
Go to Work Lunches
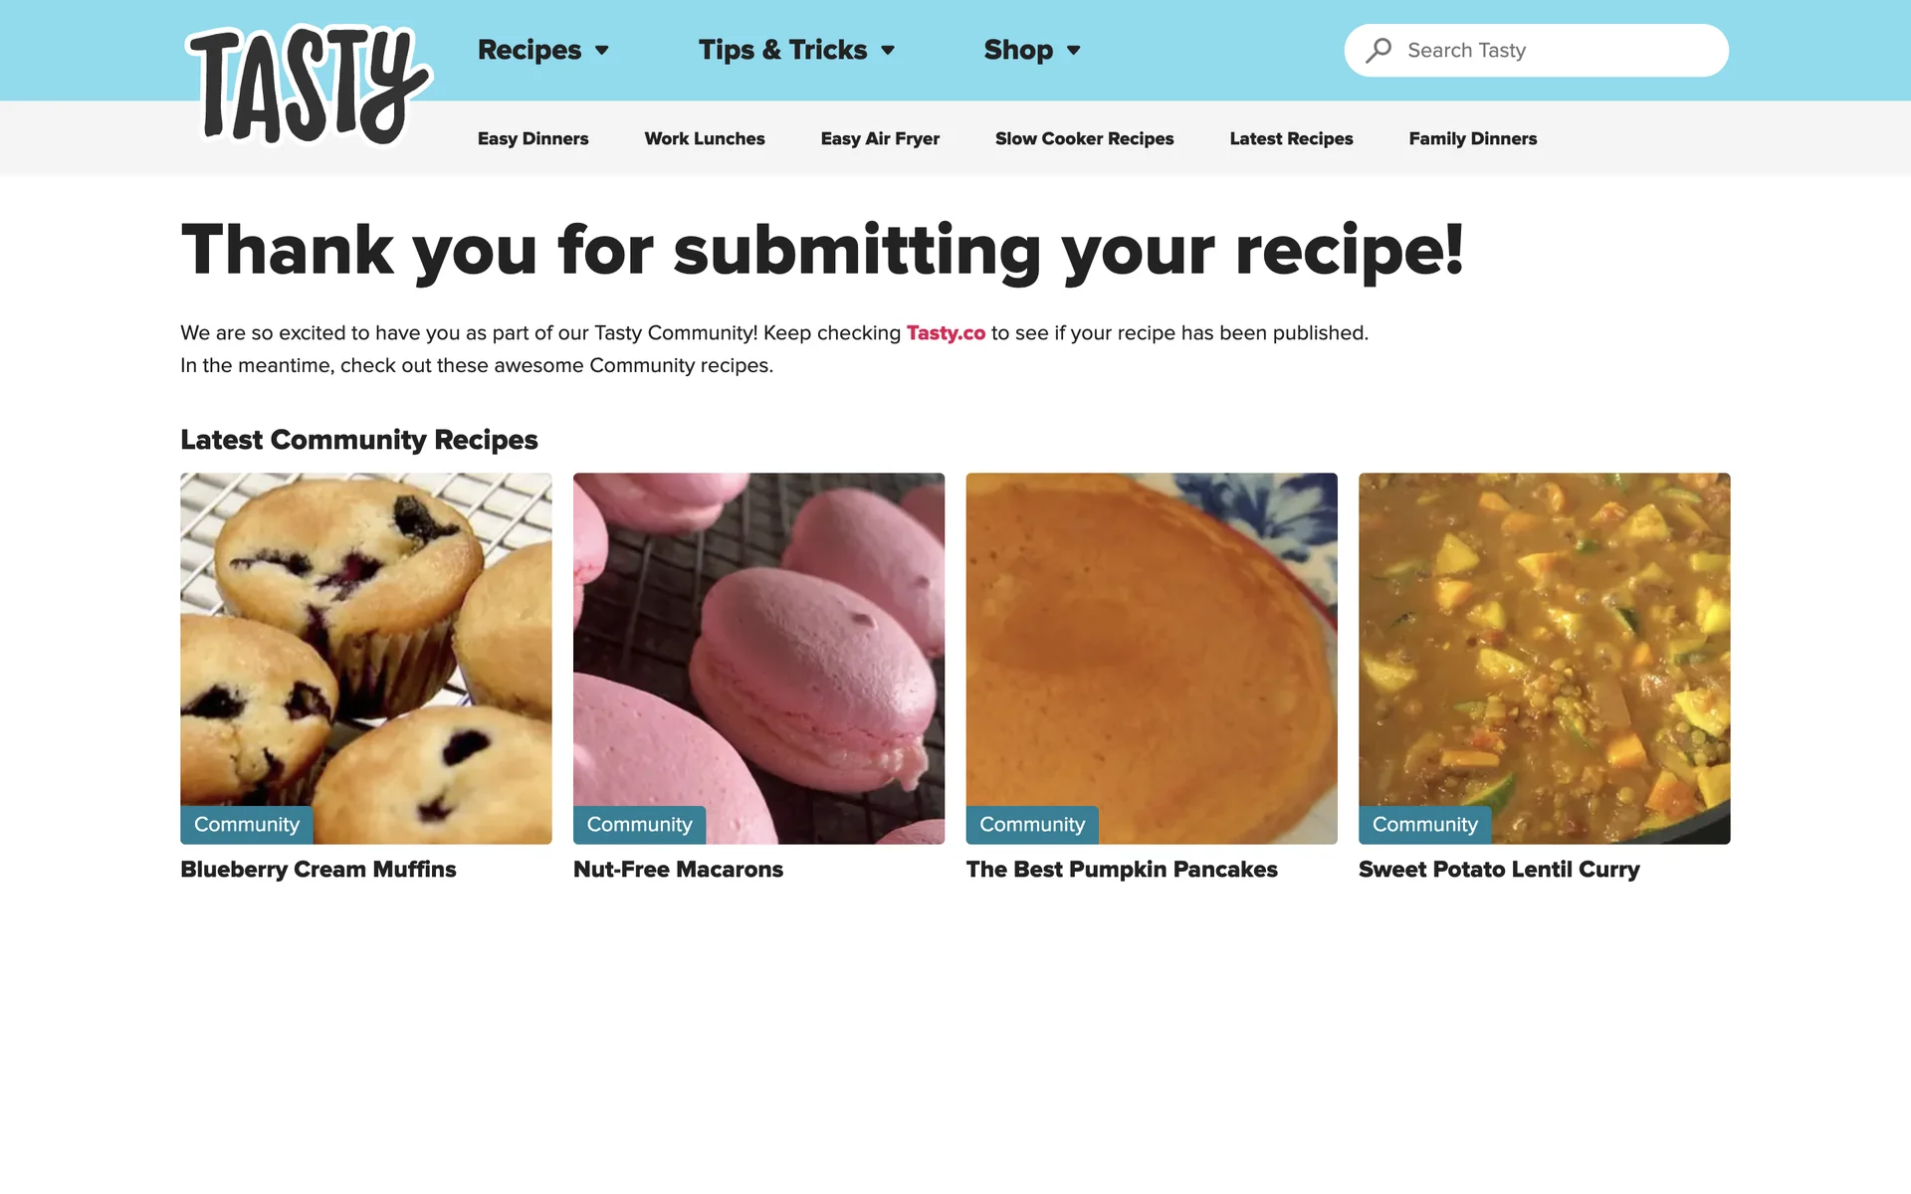point(705,138)
